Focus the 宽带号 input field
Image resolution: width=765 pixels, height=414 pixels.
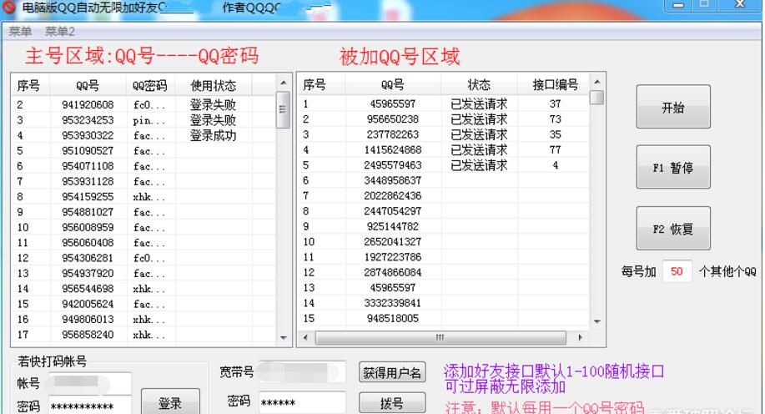pyautogui.click(x=302, y=372)
